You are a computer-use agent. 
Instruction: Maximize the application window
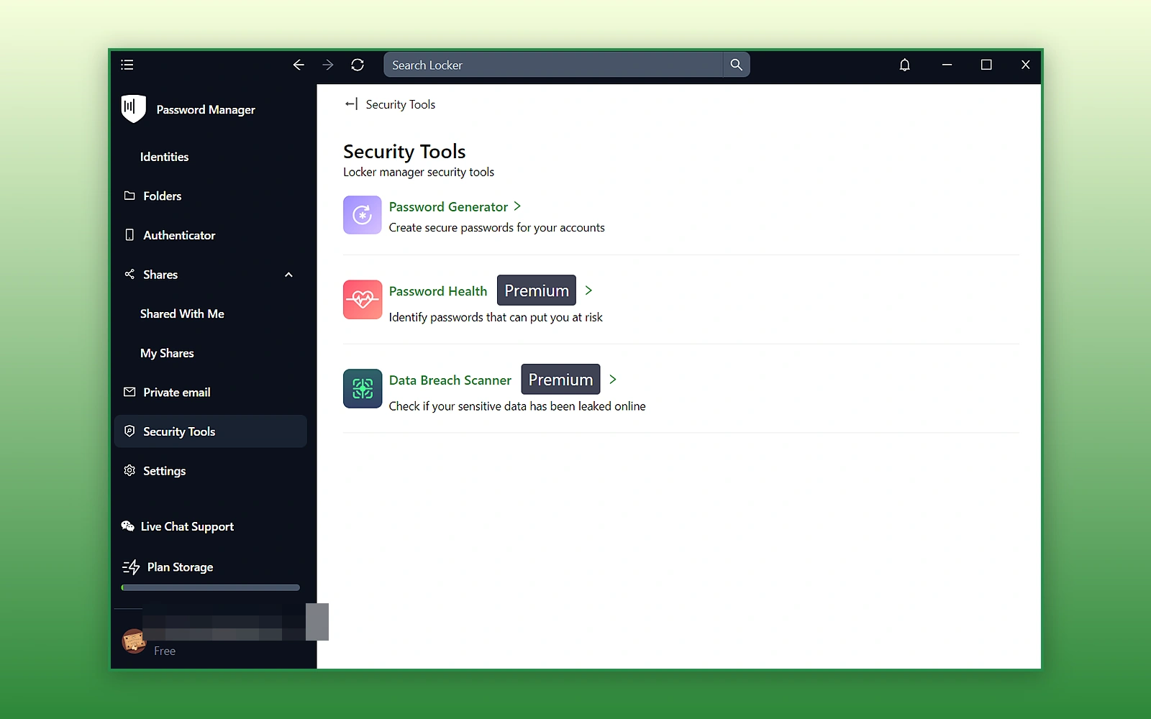click(x=986, y=65)
